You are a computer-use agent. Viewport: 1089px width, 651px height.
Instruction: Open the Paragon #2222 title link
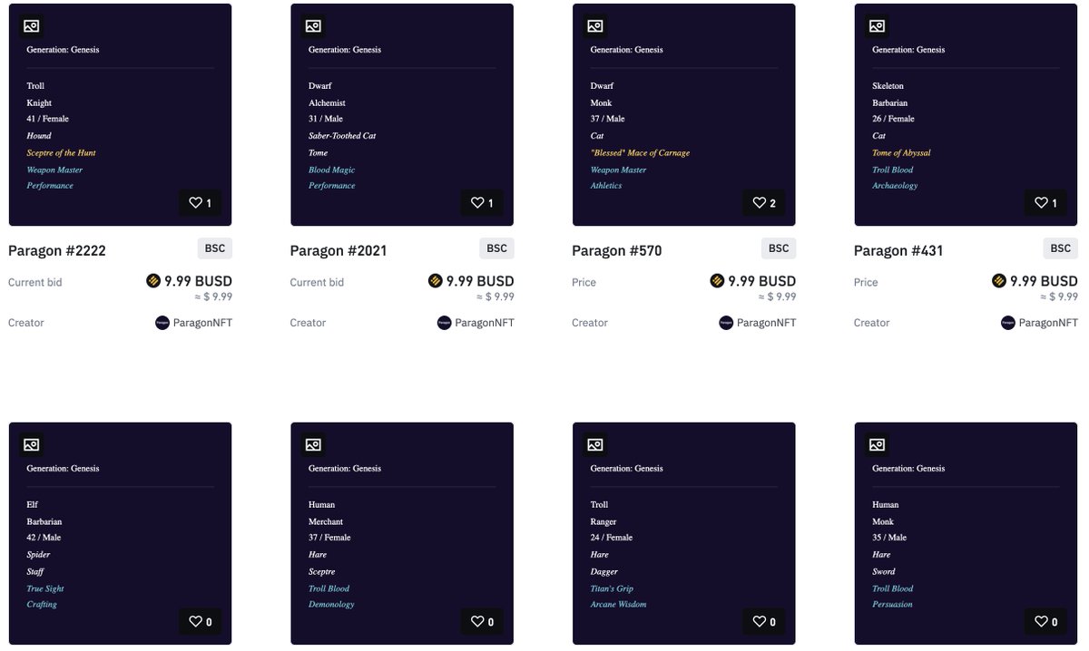coord(57,251)
